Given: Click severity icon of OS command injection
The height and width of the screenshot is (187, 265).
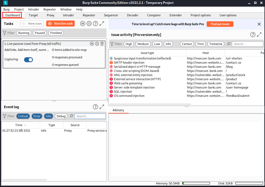Looking at the screenshot, I should pyautogui.click(x=111, y=96).
